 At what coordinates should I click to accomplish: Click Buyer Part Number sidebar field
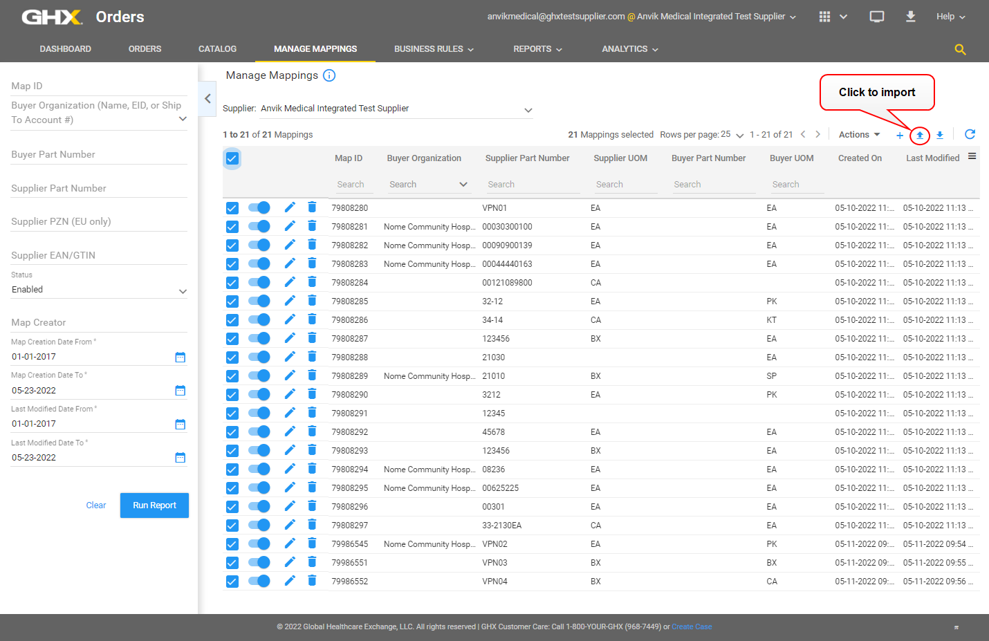coord(99,154)
